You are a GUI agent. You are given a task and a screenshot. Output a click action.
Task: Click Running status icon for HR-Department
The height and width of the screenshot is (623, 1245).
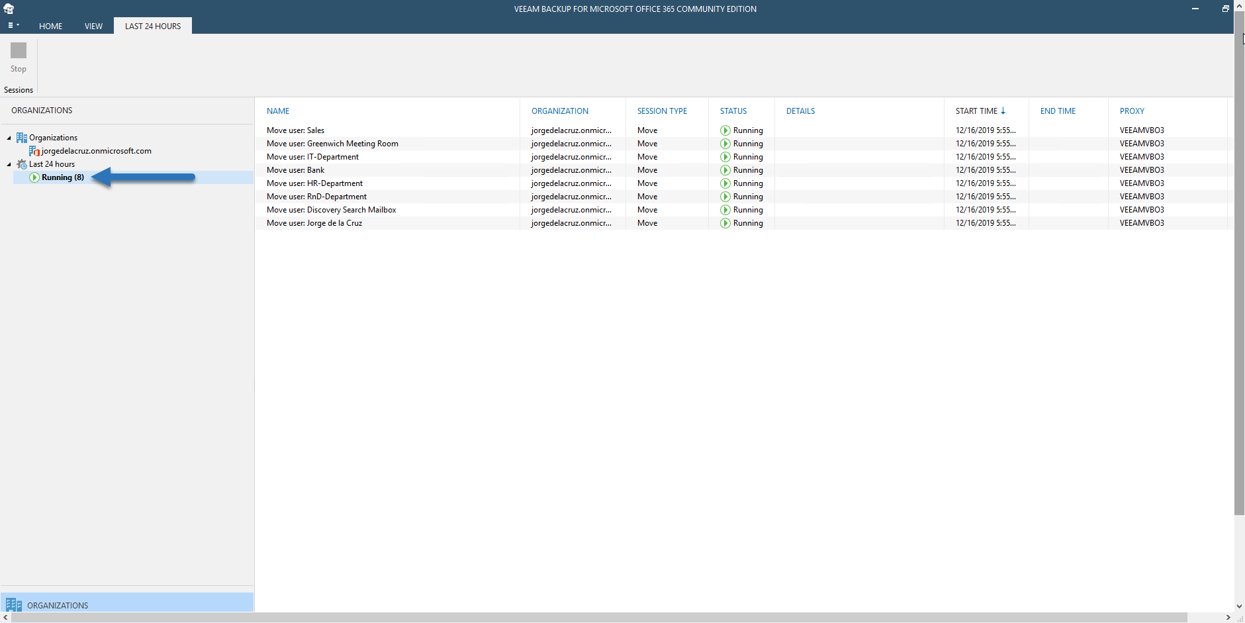tap(725, 183)
